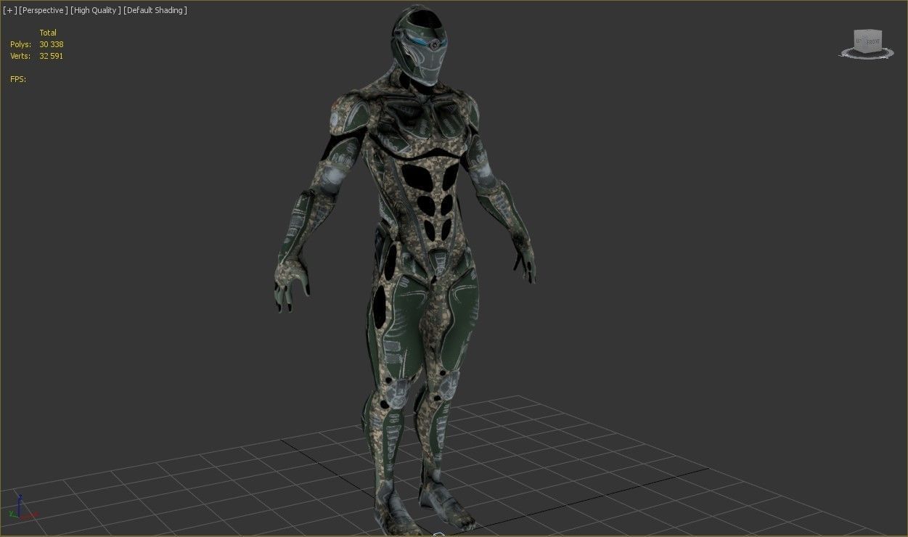This screenshot has height=537, width=908.
Task: Click the Polys: label in statistics
Action: tap(20, 44)
